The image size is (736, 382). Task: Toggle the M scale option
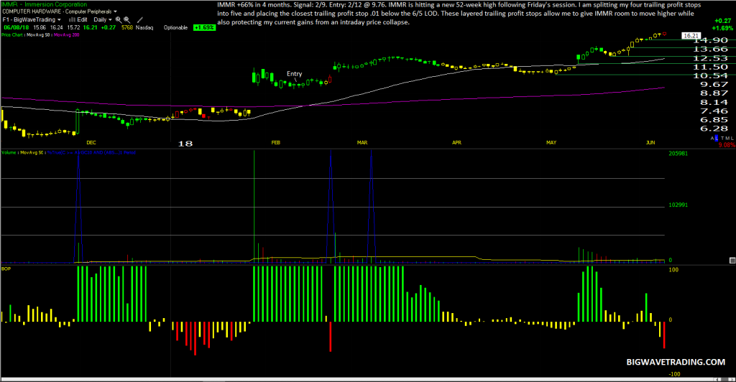(727, 139)
